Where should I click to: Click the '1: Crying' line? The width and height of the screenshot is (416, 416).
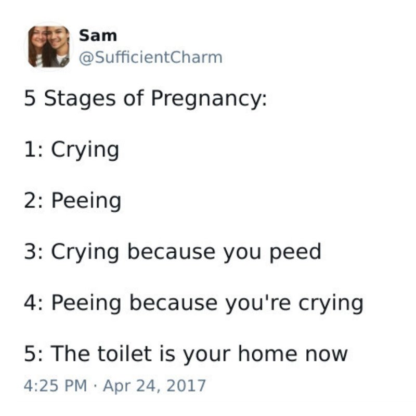72,150
